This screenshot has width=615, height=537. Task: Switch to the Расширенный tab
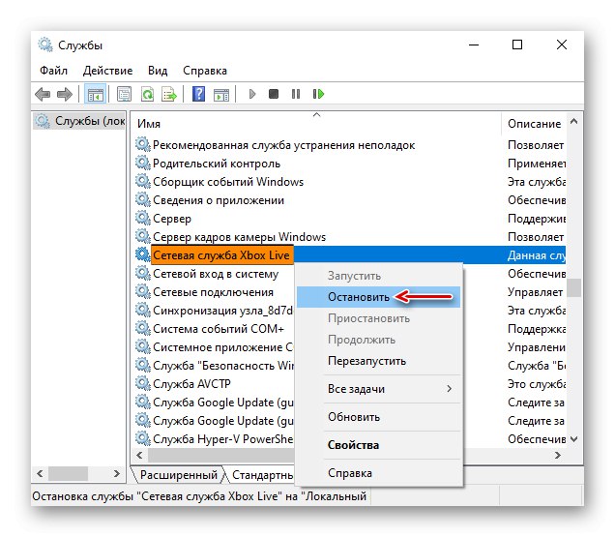tap(179, 475)
